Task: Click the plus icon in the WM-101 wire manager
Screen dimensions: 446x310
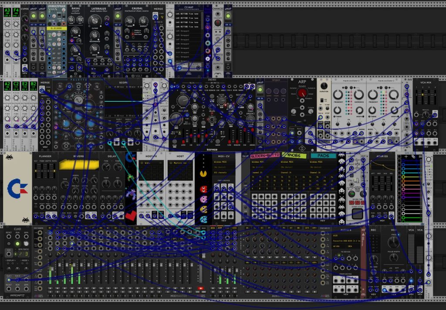Action: pyautogui.click(x=406, y=157)
